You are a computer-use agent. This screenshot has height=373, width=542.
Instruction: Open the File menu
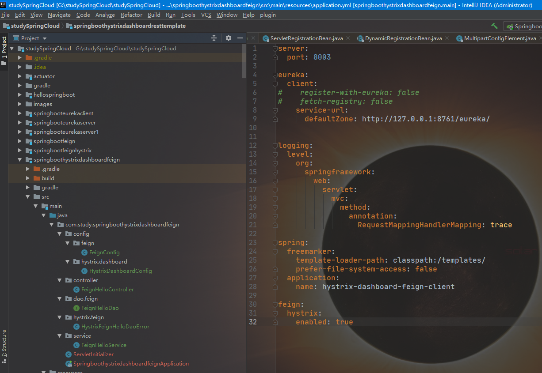pos(5,15)
